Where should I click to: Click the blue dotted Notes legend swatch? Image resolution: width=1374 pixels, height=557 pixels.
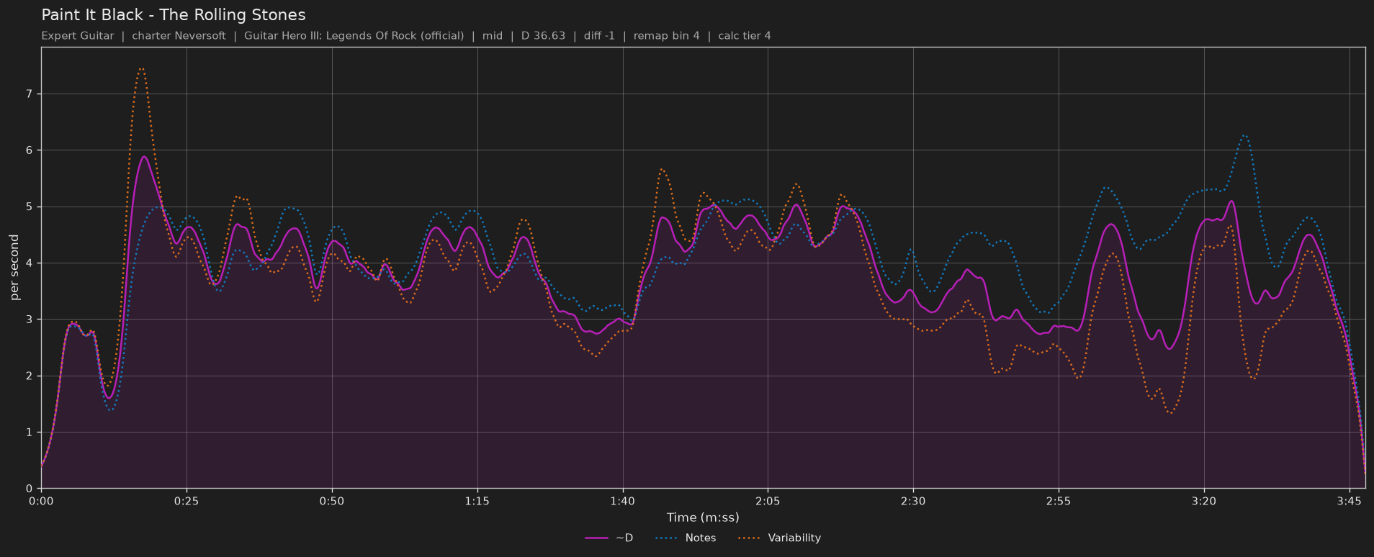[667, 538]
